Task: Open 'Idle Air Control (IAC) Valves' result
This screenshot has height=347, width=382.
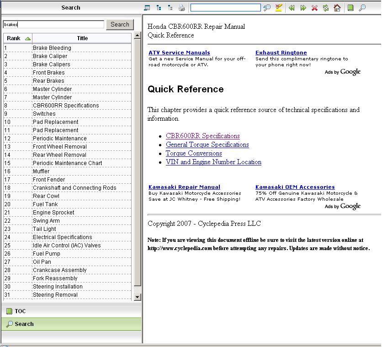Action: [x=68, y=246]
